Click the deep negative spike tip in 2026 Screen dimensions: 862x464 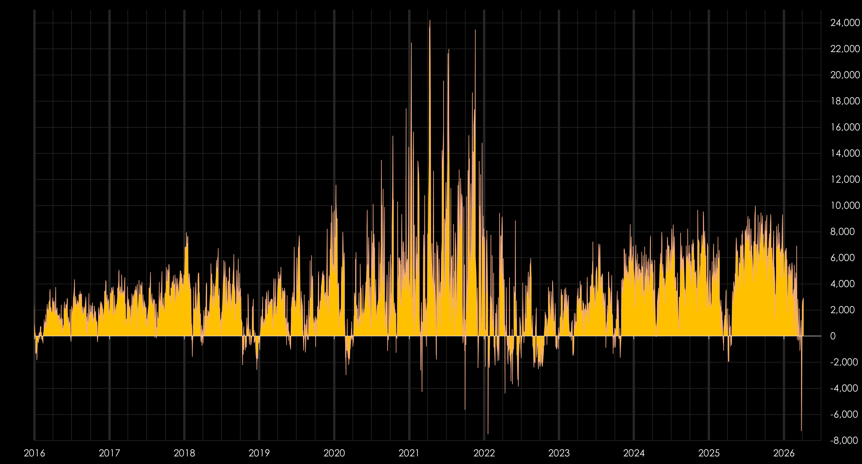click(x=801, y=430)
